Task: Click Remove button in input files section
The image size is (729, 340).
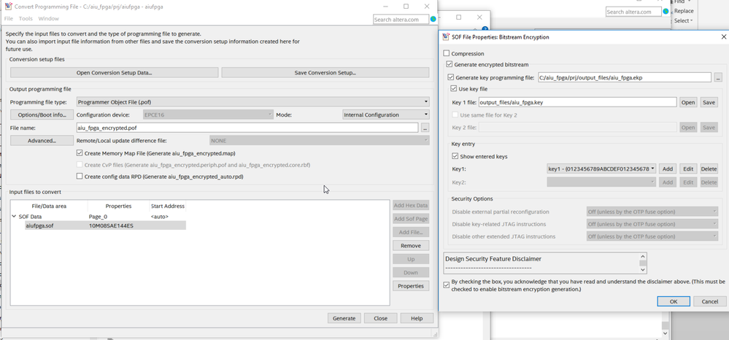Action: click(x=411, y=246)
